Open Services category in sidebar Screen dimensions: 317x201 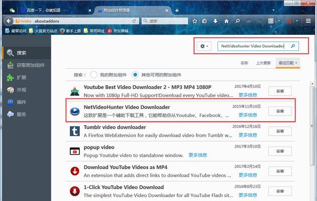[x=27, y=115]
